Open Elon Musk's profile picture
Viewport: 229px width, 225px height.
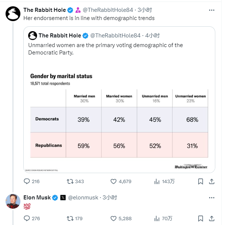[13, 201]
